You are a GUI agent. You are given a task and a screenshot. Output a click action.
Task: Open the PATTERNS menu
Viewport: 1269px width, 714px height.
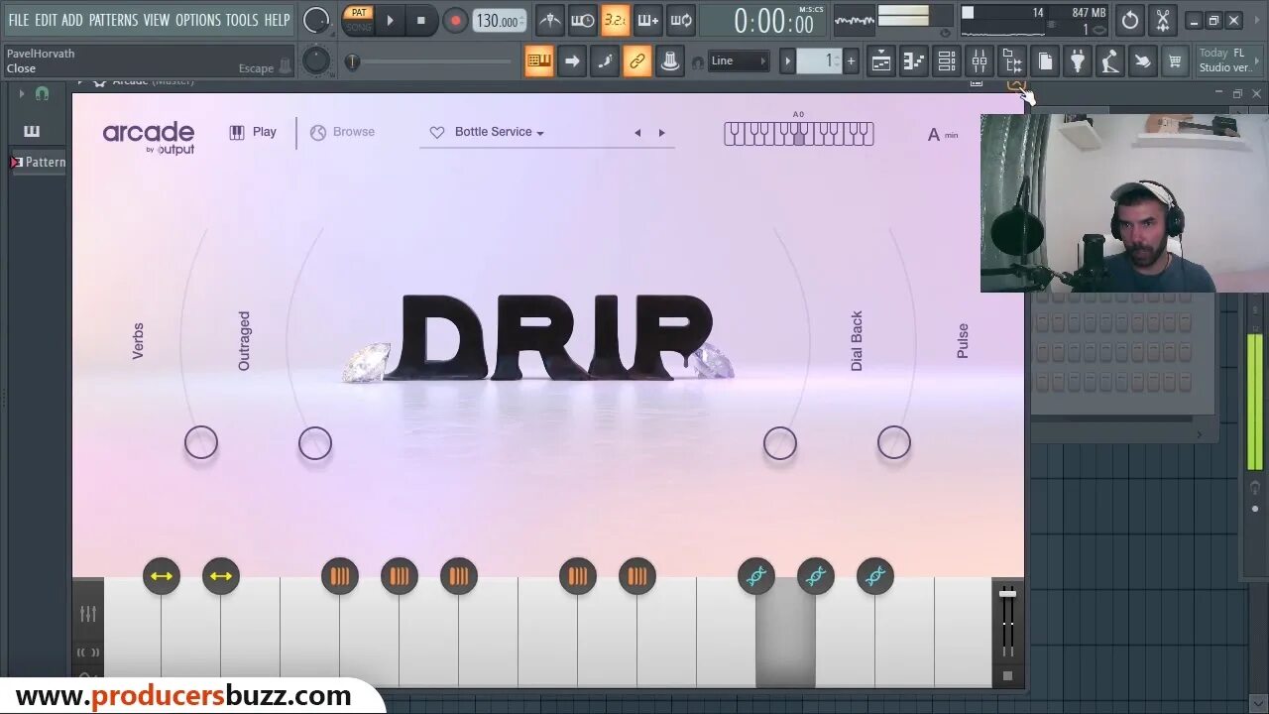[114, 20]
